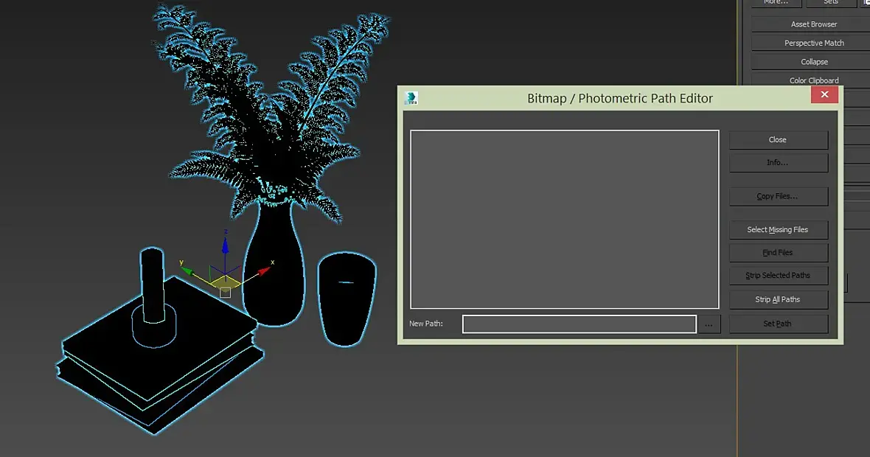This screenshot has width=870, height=457.
Task: Click the green Y-axis gizmo arrow
Action: tap(187, 270)
